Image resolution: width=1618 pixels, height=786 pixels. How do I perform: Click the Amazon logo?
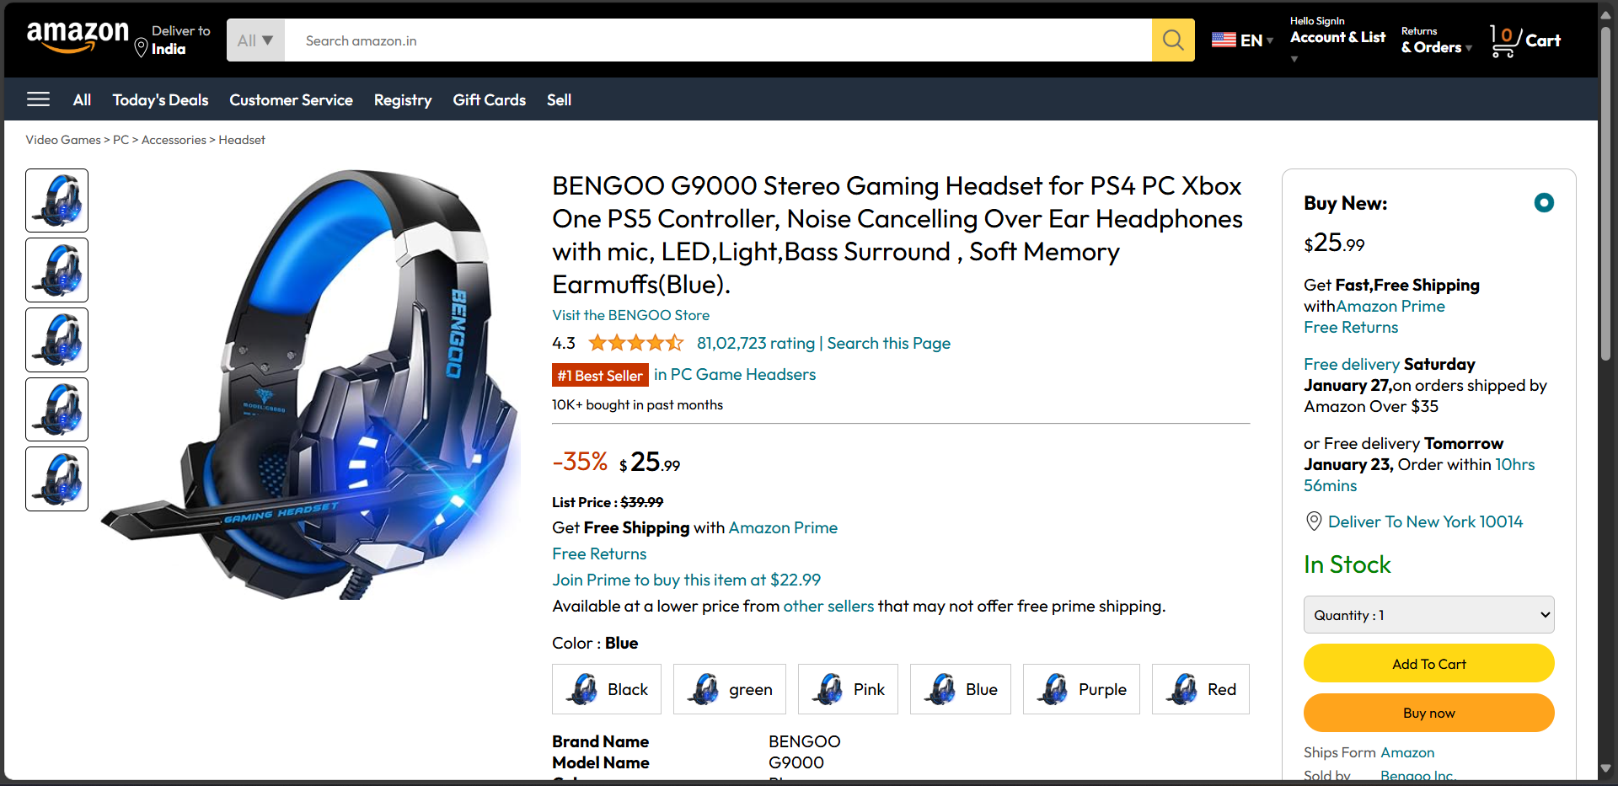coord(78,37)
